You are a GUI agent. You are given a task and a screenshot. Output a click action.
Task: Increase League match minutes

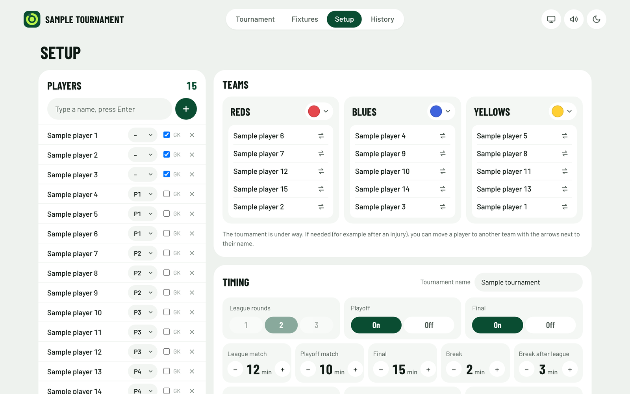(282, 370)
